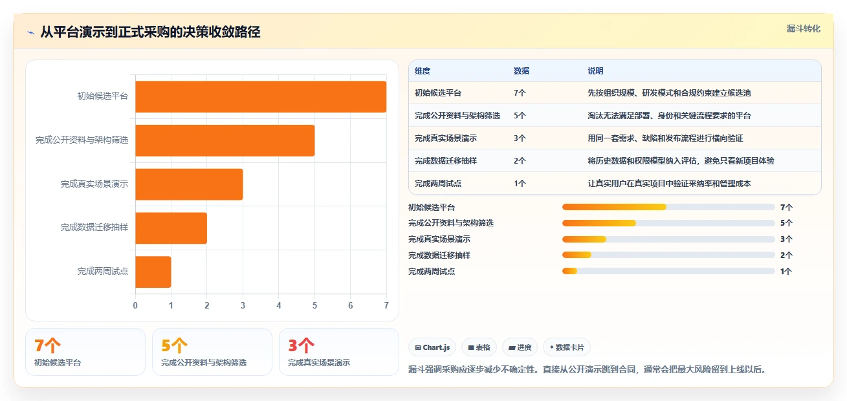Click the footer note starting 漏斗强调采购应逐步减少不确定性

588,370
